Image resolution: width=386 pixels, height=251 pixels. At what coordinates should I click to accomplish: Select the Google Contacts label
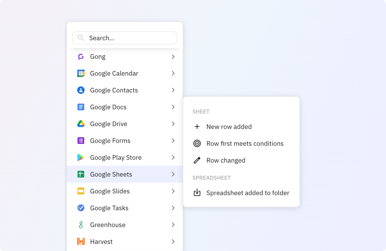pyautogui.click(x=114, y=90)
